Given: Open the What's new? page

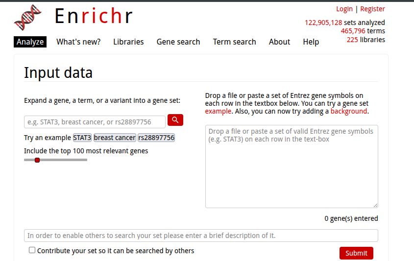Looking at the screenshot, I should (x=78, y=42).
